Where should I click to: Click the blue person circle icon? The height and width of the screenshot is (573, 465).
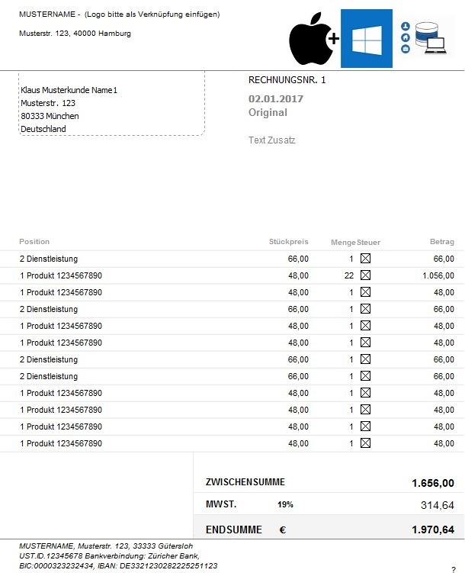[406, 26]
